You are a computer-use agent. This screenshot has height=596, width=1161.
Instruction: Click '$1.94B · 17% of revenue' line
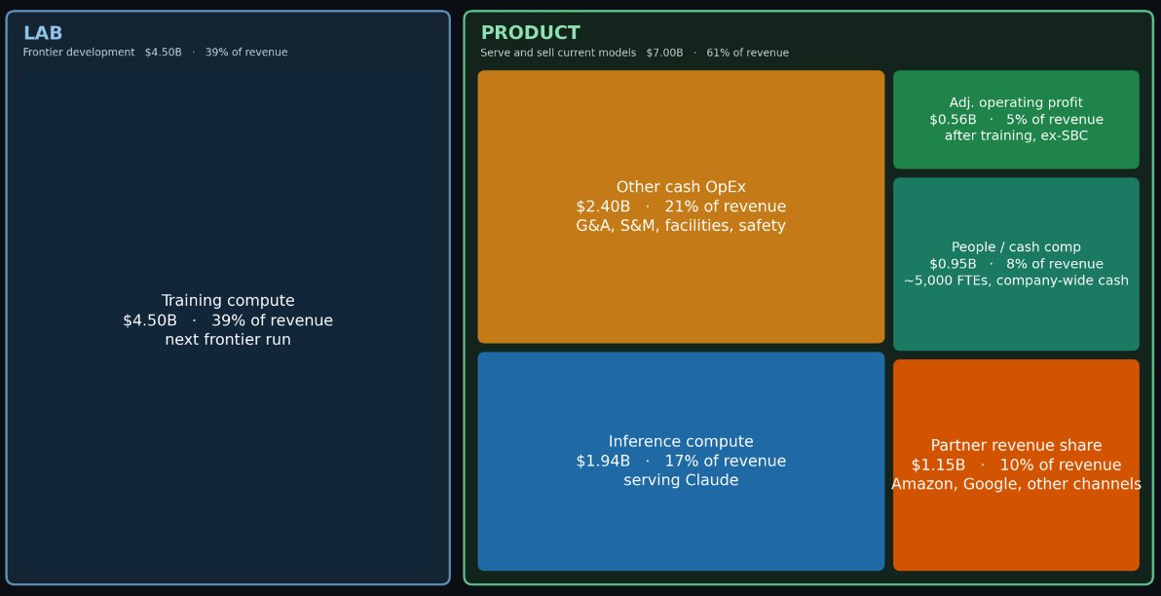click(681, 462)
